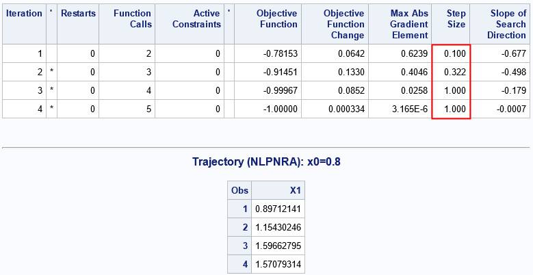This screenshot has width=533, height=275.
Task: Click the slope value -0.0007
Action: (x=506, y=109)
